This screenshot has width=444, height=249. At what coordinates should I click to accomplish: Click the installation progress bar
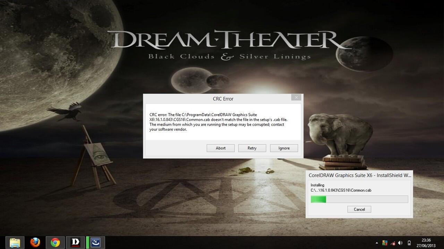tap(359, 199)
